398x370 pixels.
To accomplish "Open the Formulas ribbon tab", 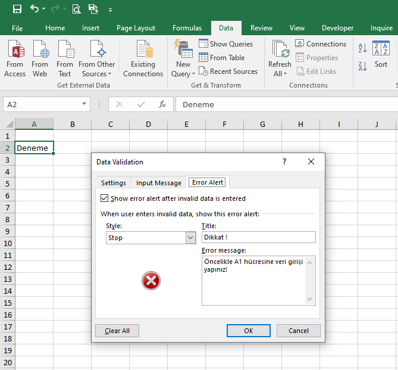I will 187,28.
